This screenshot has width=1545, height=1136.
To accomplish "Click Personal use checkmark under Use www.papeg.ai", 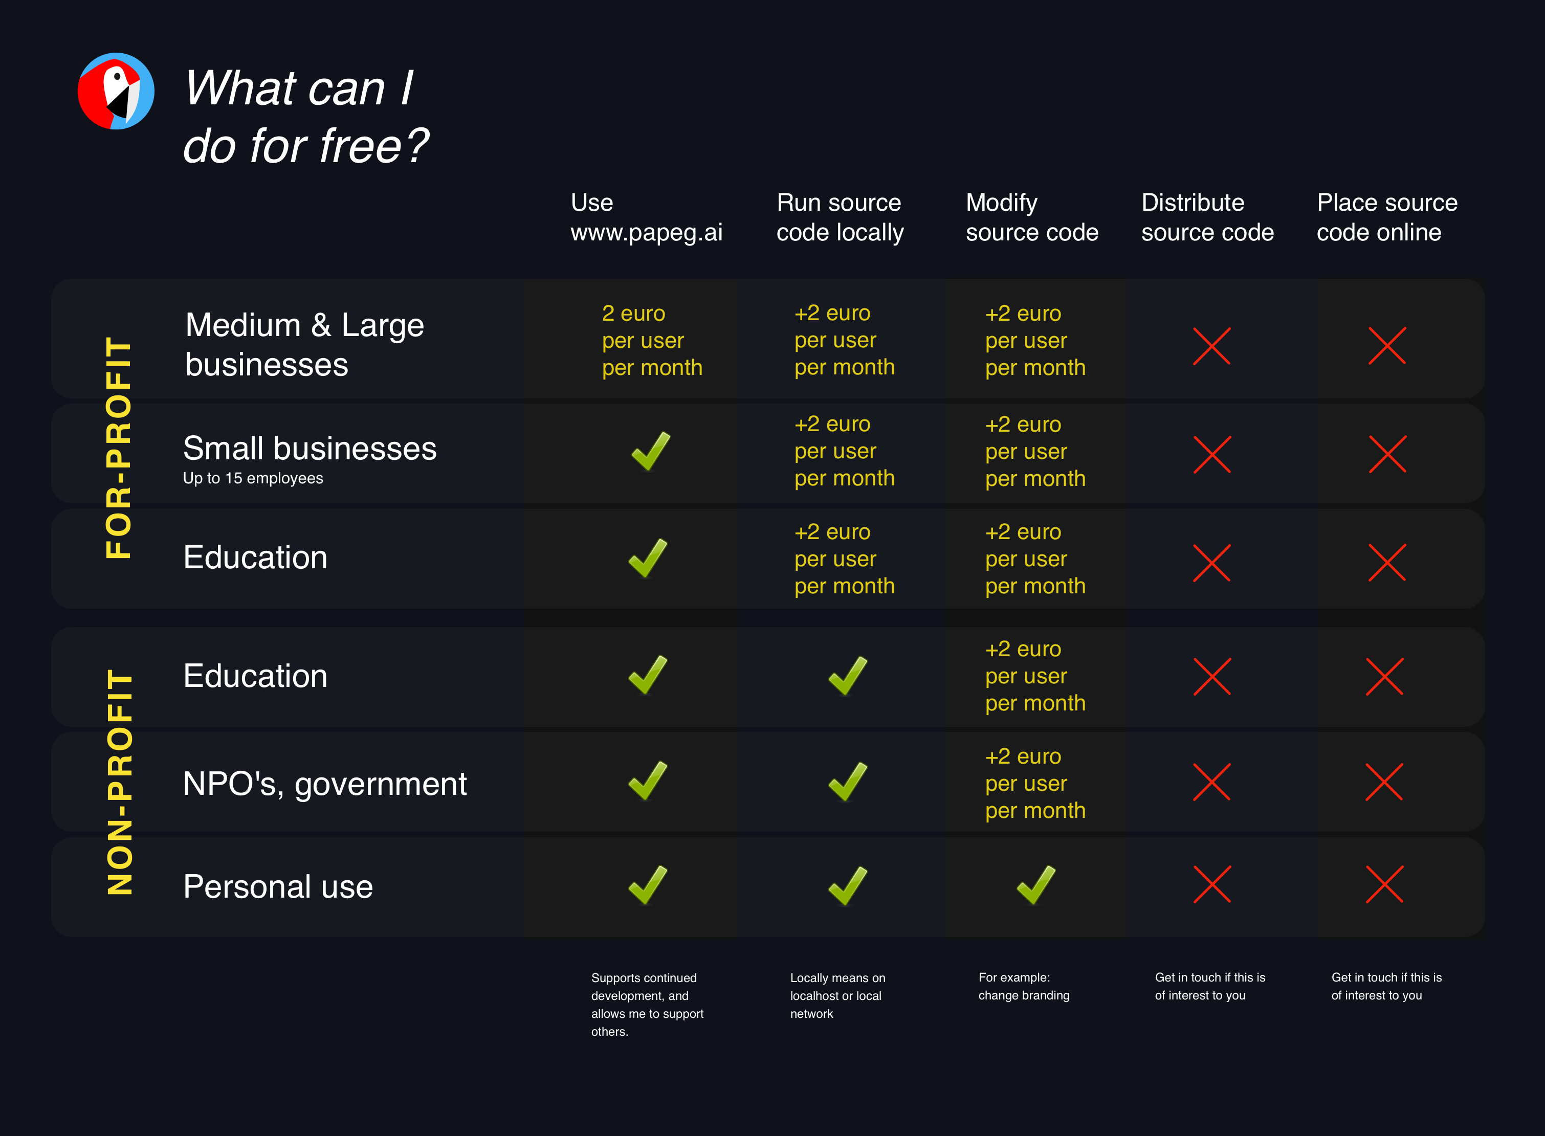I will click(648, 885).
